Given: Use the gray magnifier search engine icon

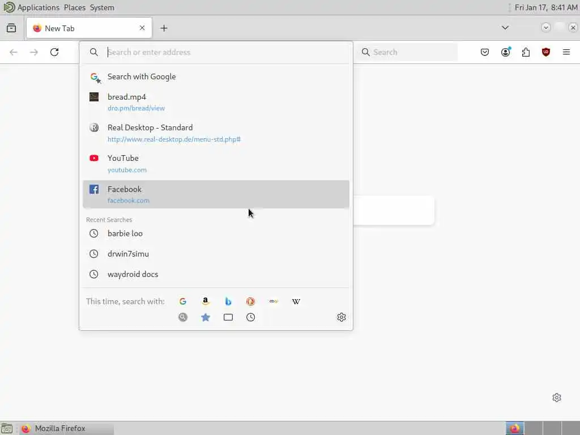Looking at the screenshot, I should click(x=183, y=317).
